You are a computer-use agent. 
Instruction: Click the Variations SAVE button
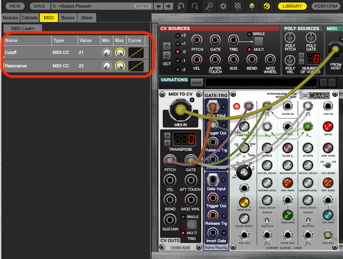pyautogui.click(x=197, y=83)
